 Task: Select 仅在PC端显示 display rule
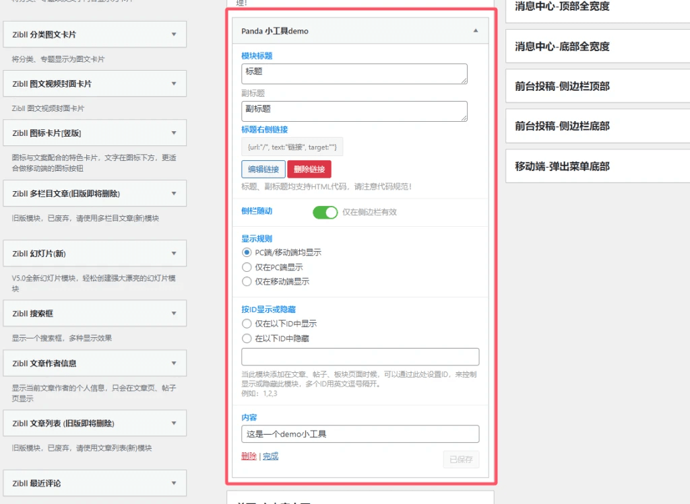pos(245,266)
